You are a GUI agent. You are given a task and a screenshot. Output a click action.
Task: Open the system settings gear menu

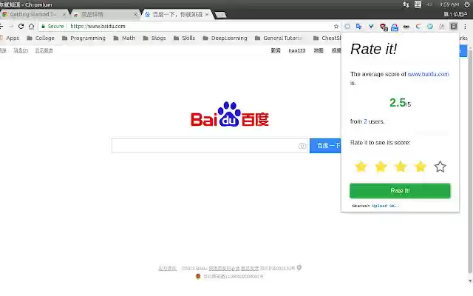(x=467, y=4)
